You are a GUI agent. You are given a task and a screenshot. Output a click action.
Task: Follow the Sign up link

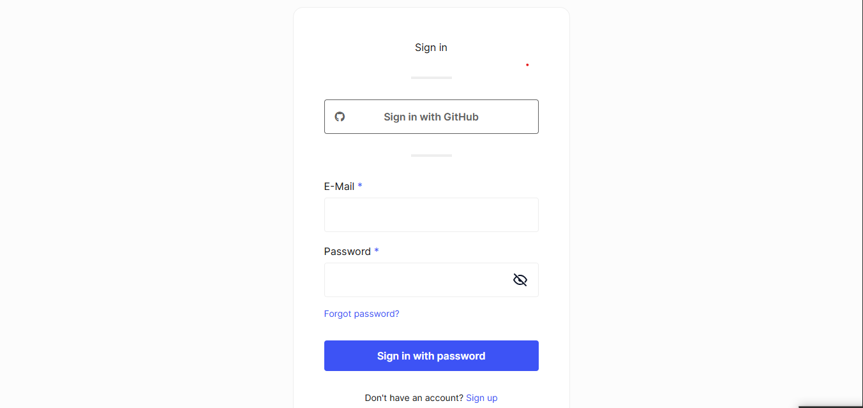(481, 397)
